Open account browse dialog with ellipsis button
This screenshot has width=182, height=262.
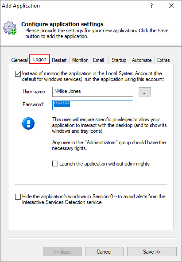(145, 92)
